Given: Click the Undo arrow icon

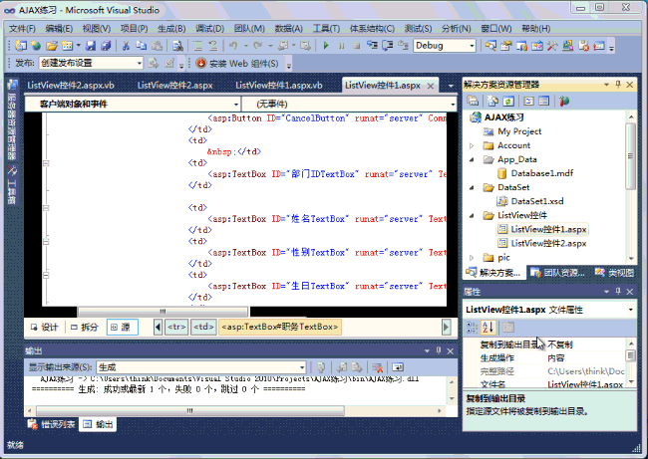Looking at the screenshot, I should [233, 46].
